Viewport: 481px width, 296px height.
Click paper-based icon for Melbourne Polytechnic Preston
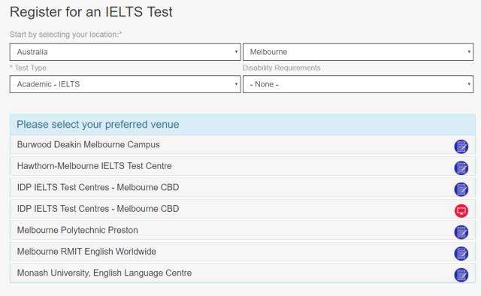(461, 232)
